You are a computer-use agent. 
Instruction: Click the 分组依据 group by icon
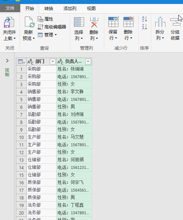pos(175,22)
